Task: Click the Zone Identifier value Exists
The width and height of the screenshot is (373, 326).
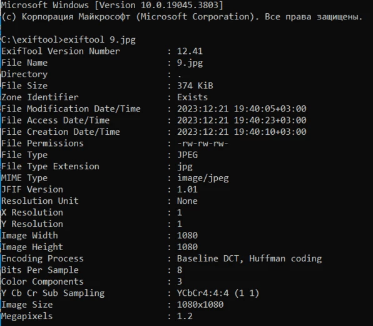Action: [192, 97]
